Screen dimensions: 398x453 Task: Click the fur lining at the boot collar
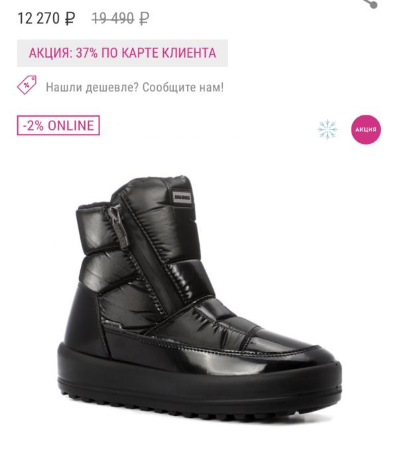coord(92,207)
